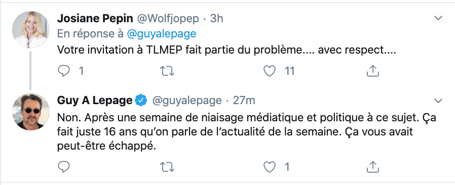Share Guy A Lepage's tweet
This screenshot has height=185, width=455.
click(373, 167)
